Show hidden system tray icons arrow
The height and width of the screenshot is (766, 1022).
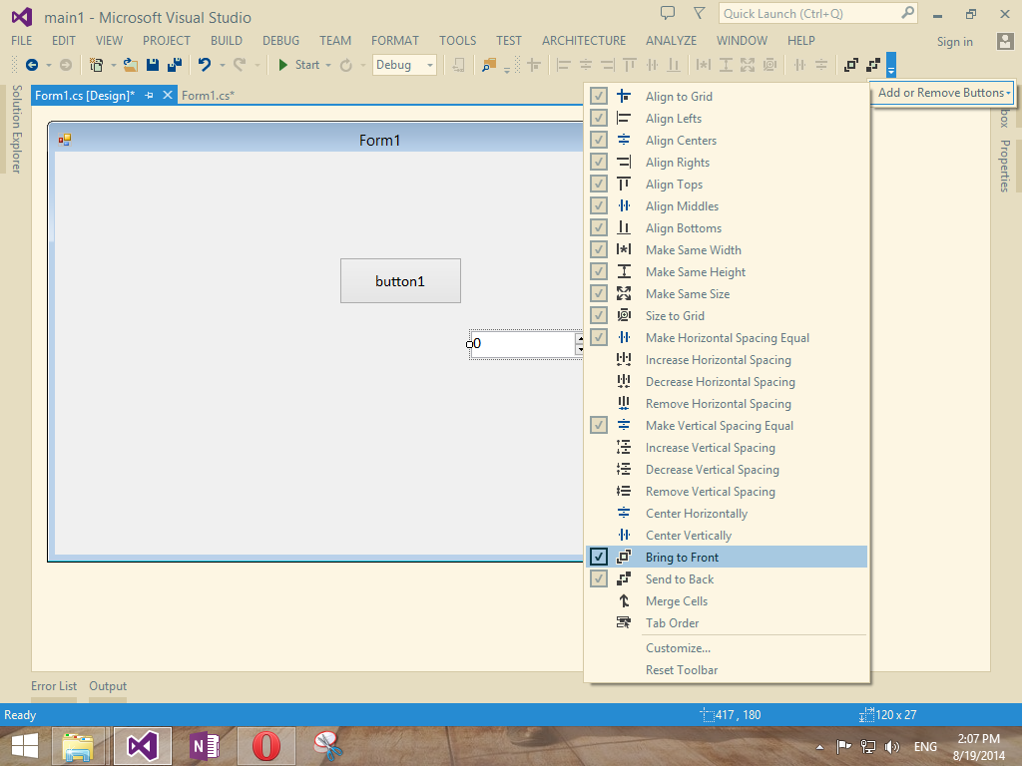pyautogui.click(x=819, y=747)
